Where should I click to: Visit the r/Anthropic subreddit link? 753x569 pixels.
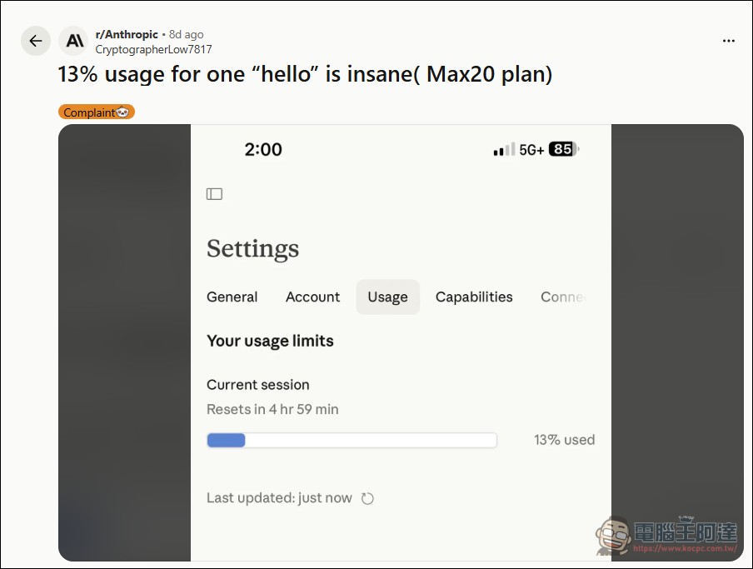[127, 34]
